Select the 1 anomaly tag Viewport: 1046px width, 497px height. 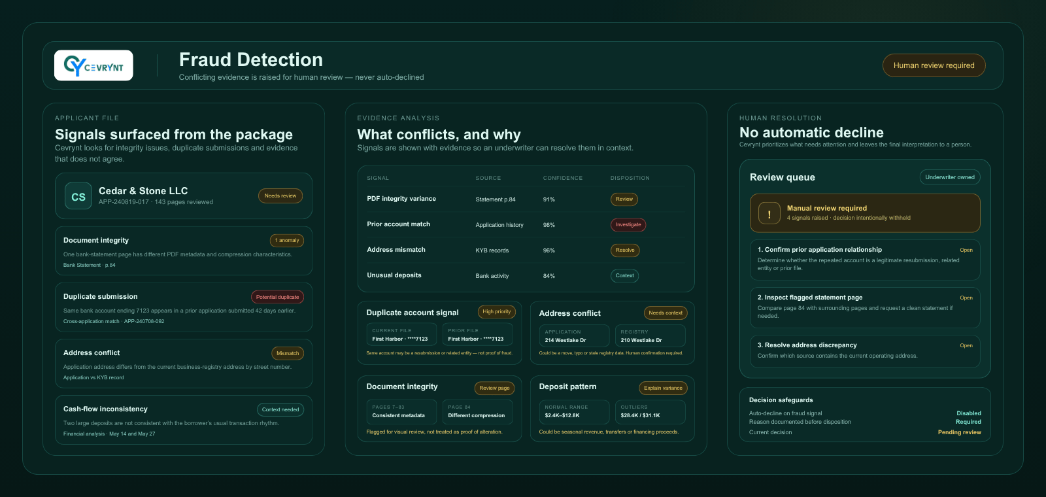(x=287, y=240)
